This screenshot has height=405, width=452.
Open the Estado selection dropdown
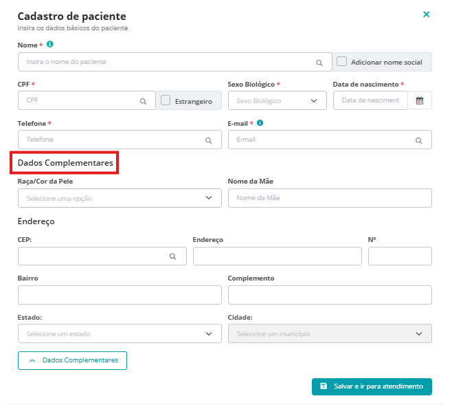pyautogui.click(x=120, y=333)
